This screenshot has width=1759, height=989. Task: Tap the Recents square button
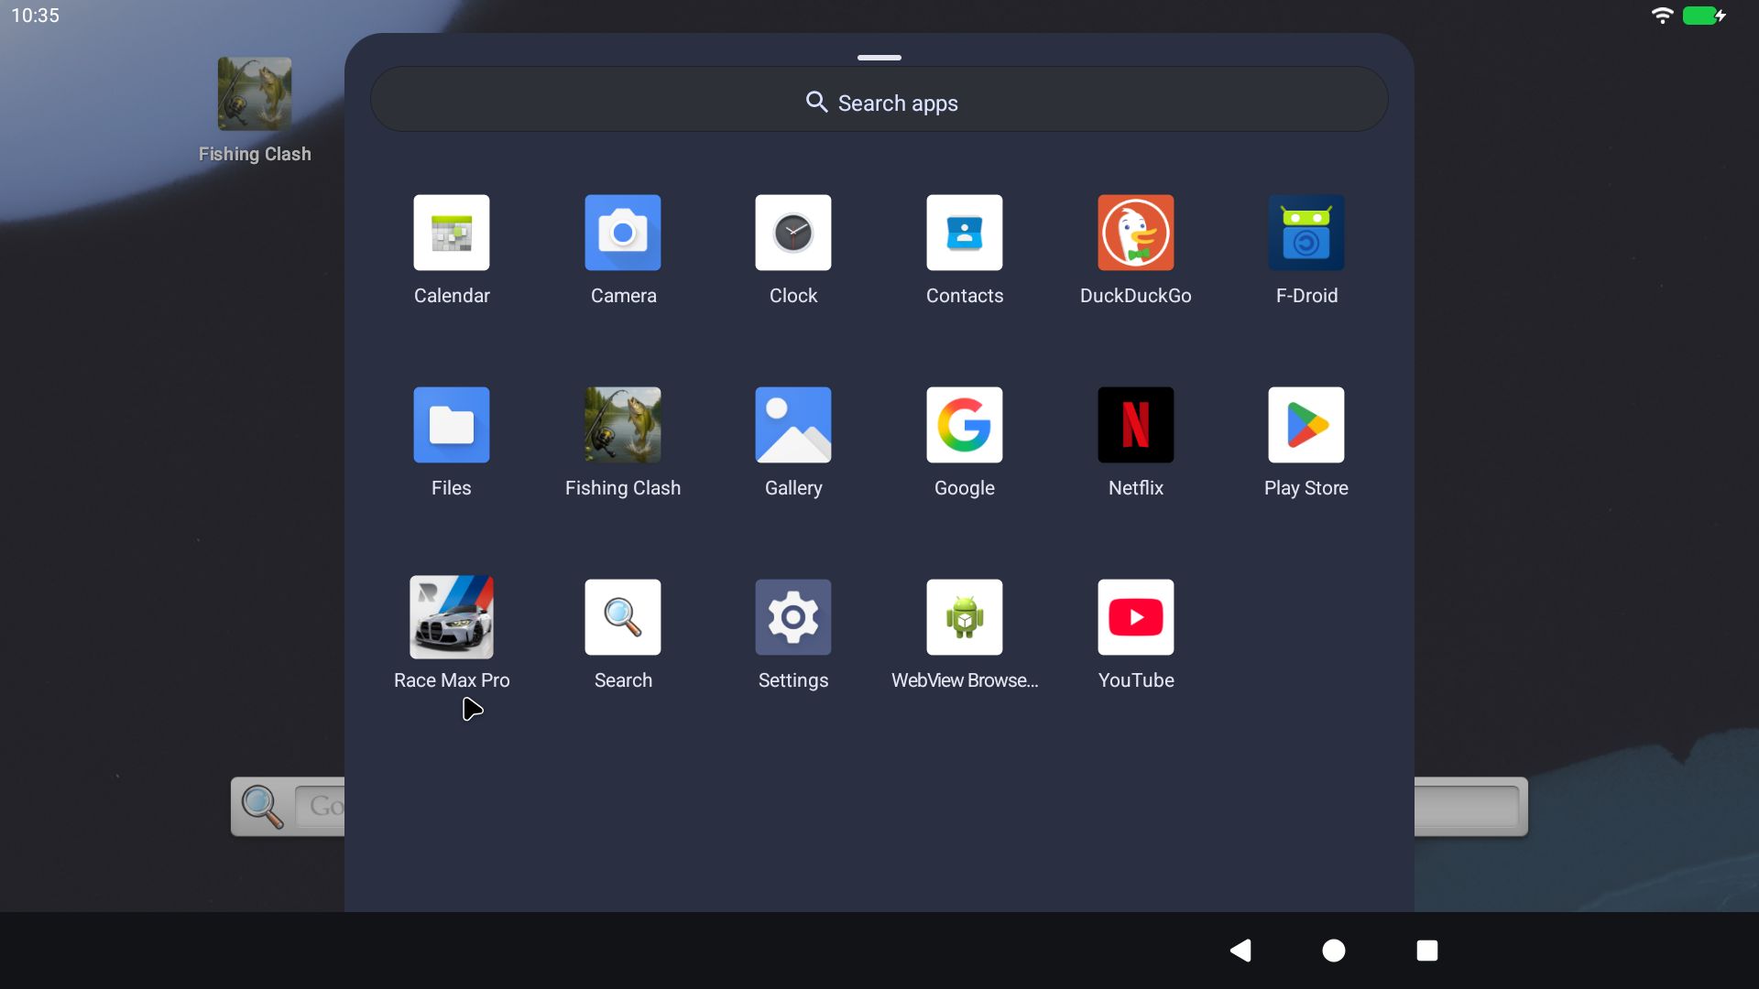pyautogui.click(x=1427, y=951)
